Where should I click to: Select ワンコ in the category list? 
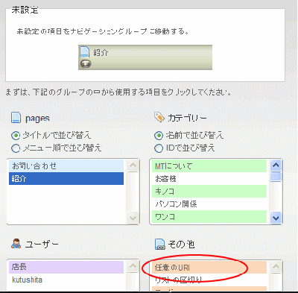coord(209,217)
